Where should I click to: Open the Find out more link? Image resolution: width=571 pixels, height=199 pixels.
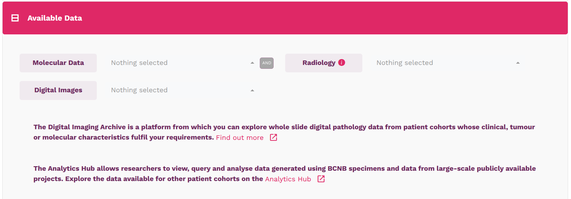240,138
